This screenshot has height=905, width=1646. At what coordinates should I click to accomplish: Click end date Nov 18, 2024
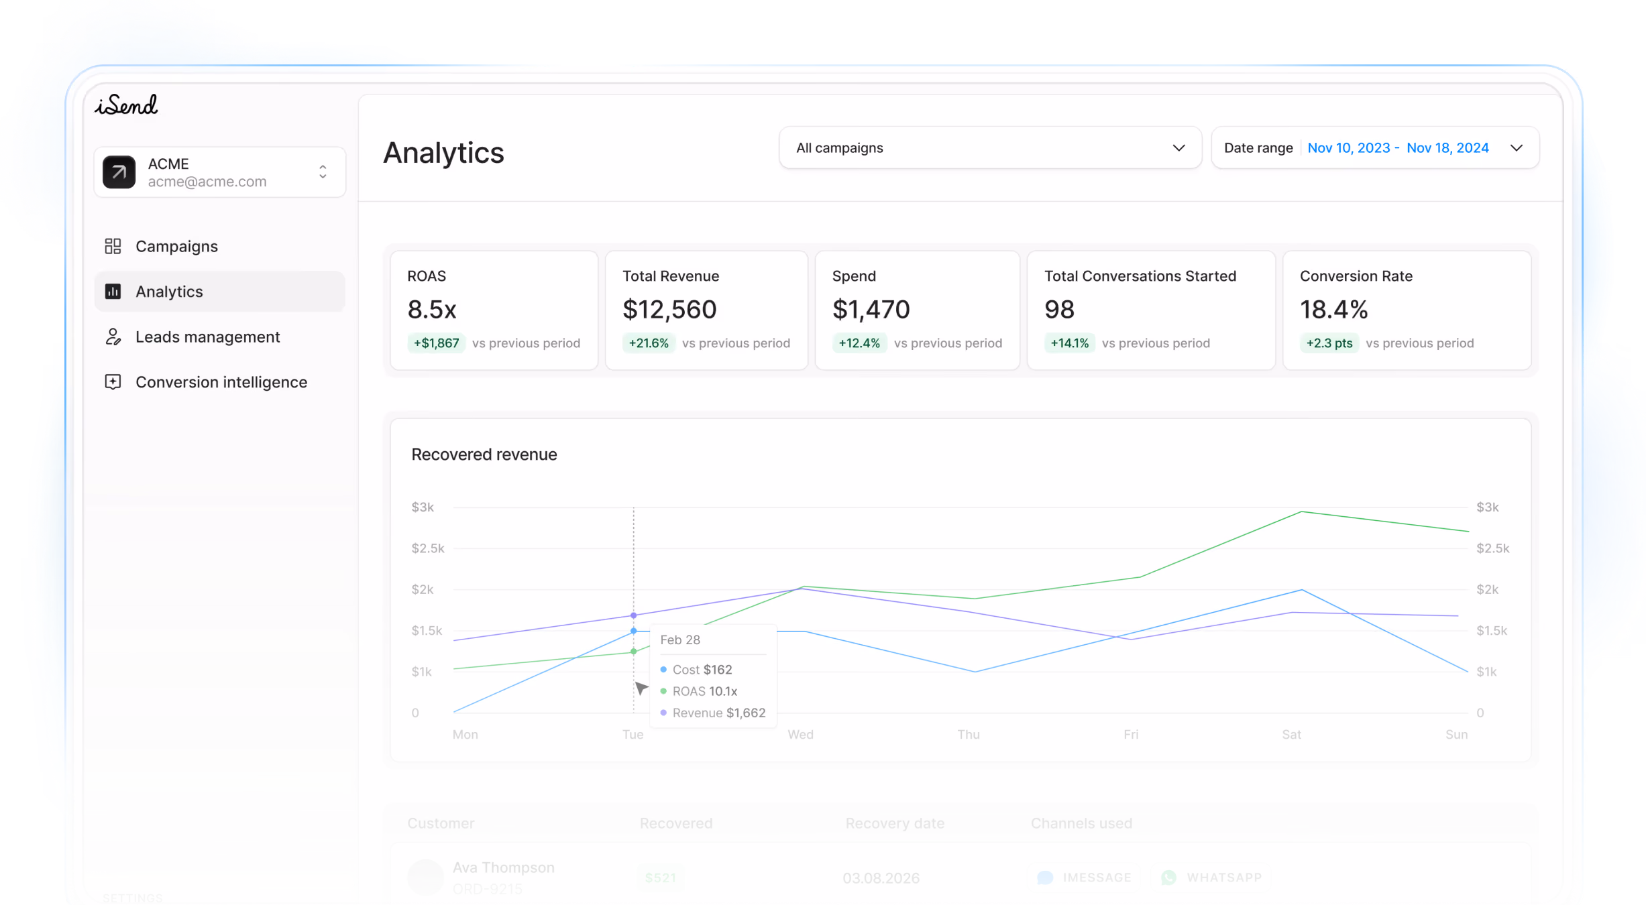click(1447, 147)
